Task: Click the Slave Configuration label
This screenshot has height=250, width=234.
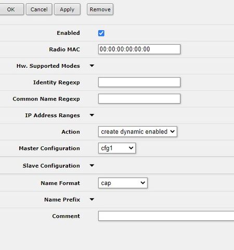Action: pos(51,166)
